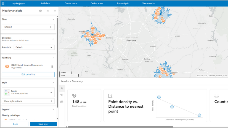Select the middle scatter plot data point
The image size is (228, 128).
(172, 107)
